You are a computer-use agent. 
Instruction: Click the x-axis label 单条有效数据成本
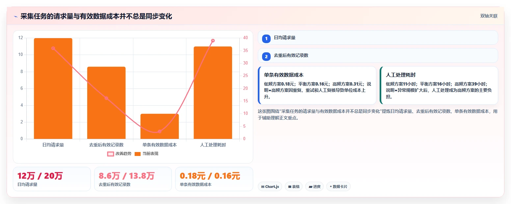(x=160, y=144)
